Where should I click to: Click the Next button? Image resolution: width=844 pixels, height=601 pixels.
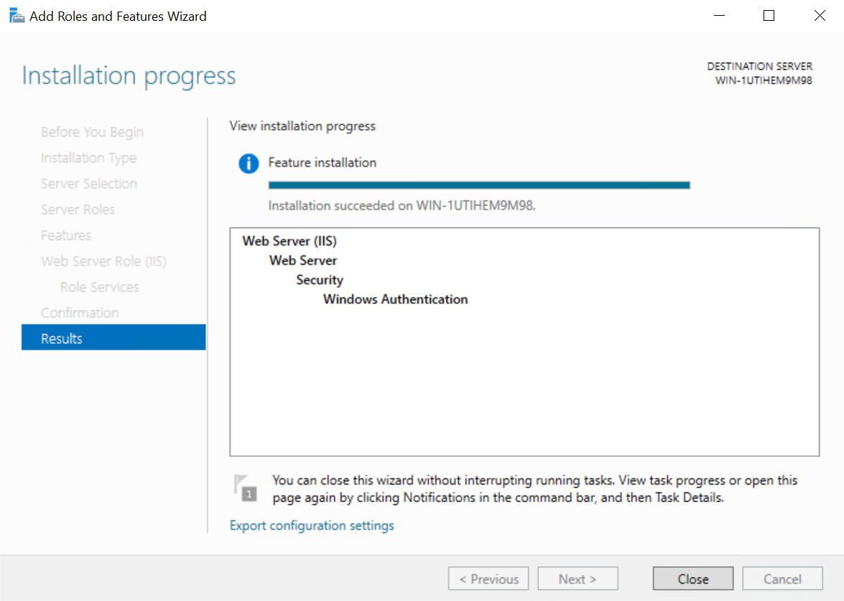(578, 579)
